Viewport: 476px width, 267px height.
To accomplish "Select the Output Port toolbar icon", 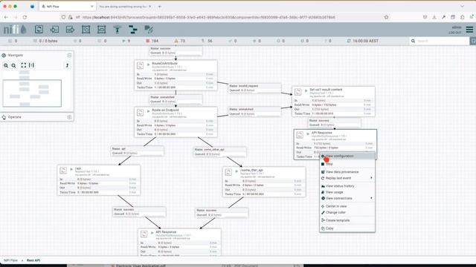I will point(70,30).
